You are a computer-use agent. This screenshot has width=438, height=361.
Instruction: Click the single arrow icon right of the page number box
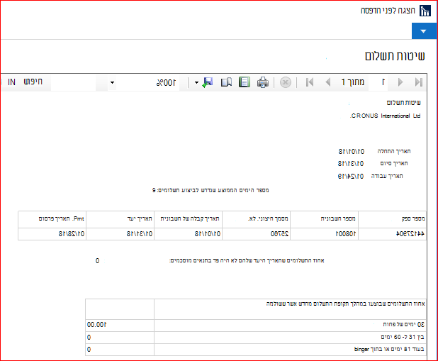click(x=400, y=82)
